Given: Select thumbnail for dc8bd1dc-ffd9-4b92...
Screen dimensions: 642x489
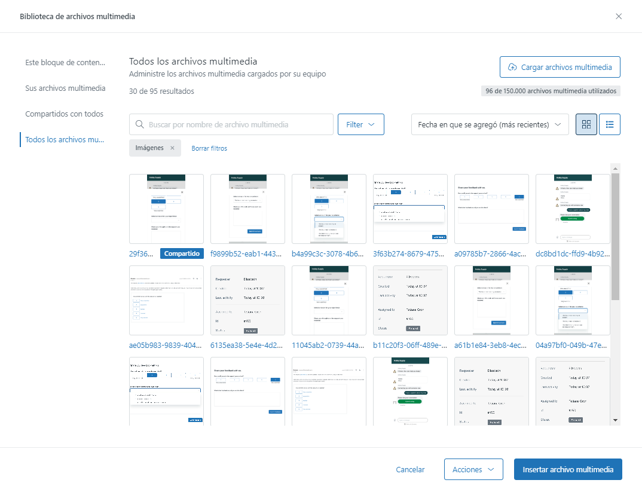Looking at the screenshot, I should tap(573, 209).
